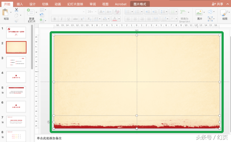Select slide 3 thumbnail
The image size is (231, 142).
pyautogui.click(x=16, y=62)
